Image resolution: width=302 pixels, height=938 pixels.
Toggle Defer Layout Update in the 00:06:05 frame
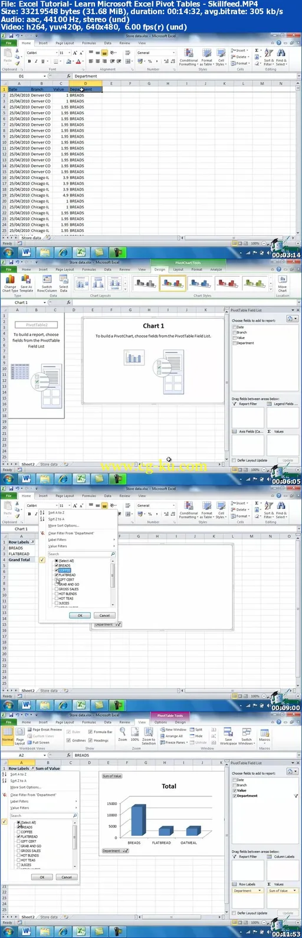point(235,460)
